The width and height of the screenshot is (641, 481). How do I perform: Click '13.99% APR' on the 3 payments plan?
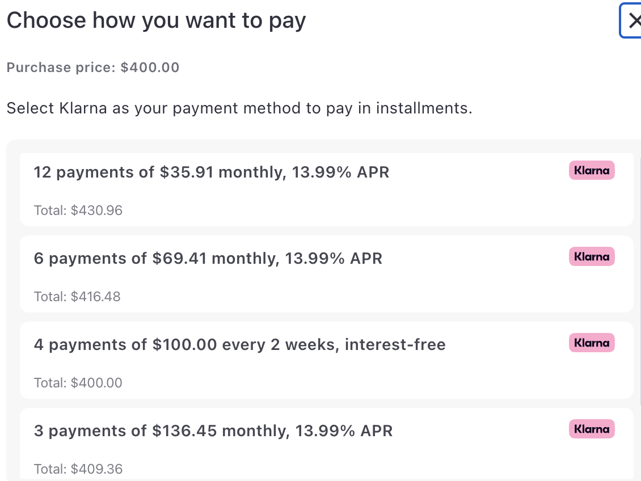tap(344, 431)
